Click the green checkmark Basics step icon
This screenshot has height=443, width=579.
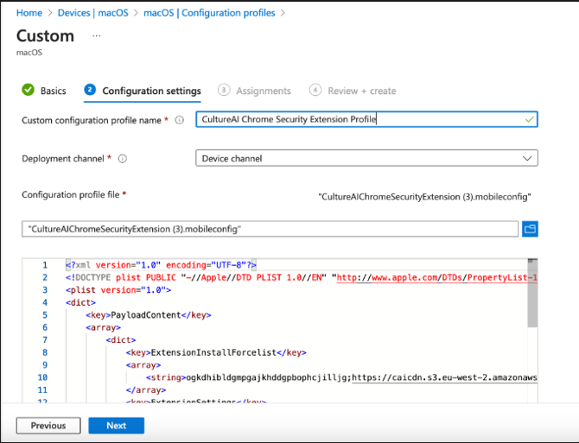pyautogui.click(x=28, y=91)
